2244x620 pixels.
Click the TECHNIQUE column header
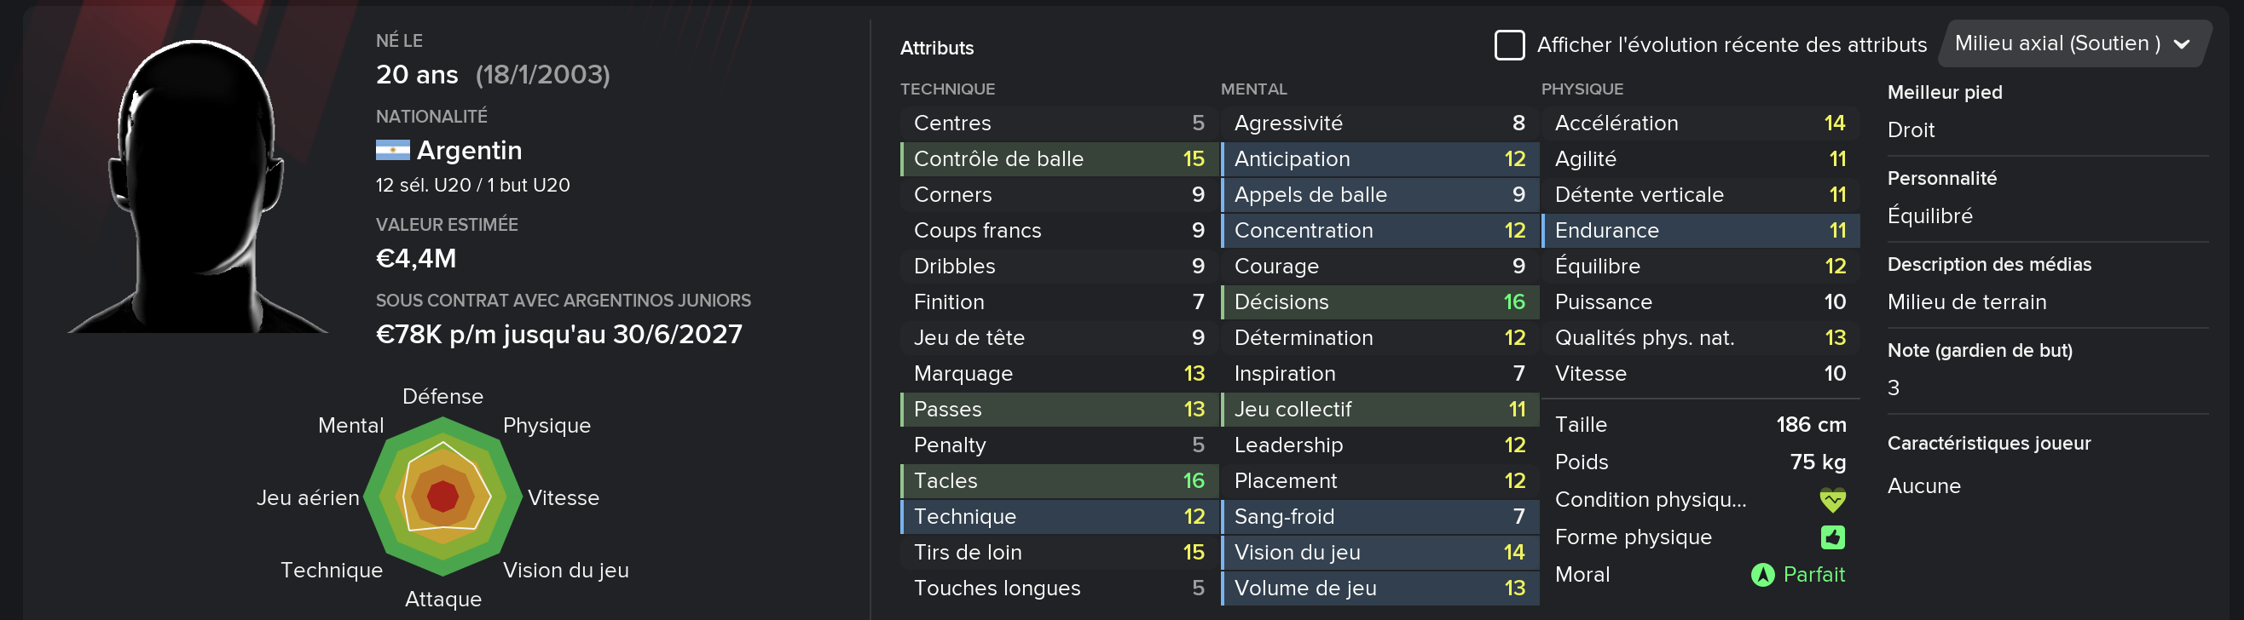coord(947,89)
